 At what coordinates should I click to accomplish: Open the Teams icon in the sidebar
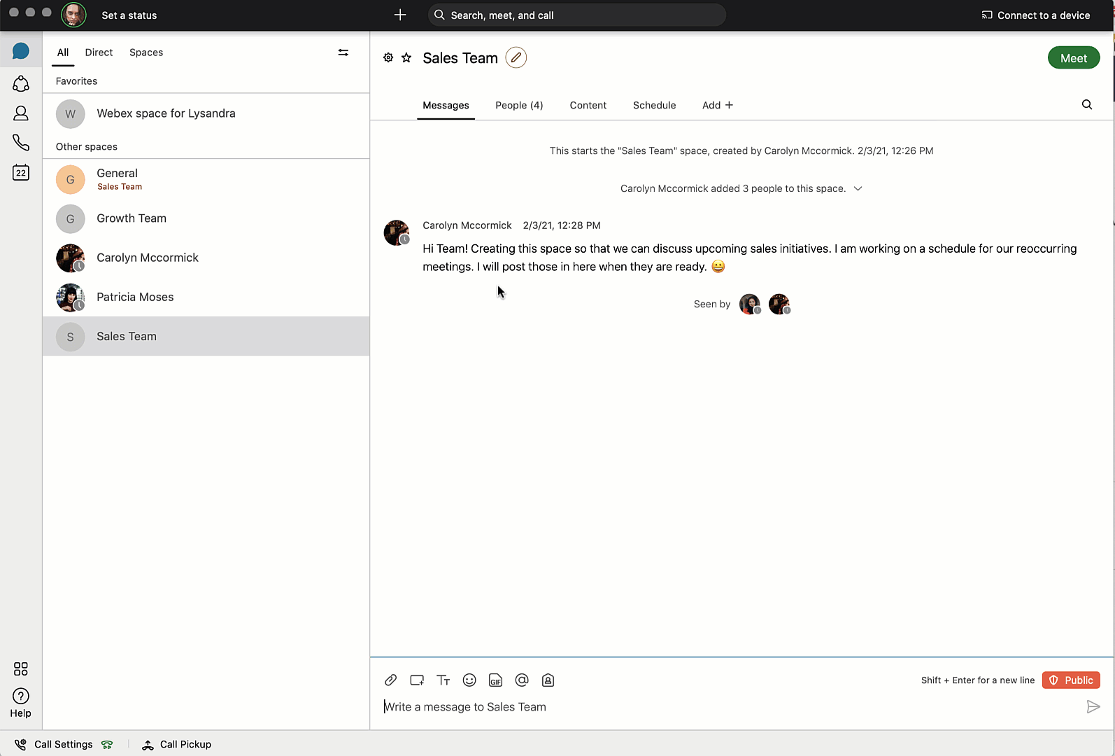coord(21,84)
